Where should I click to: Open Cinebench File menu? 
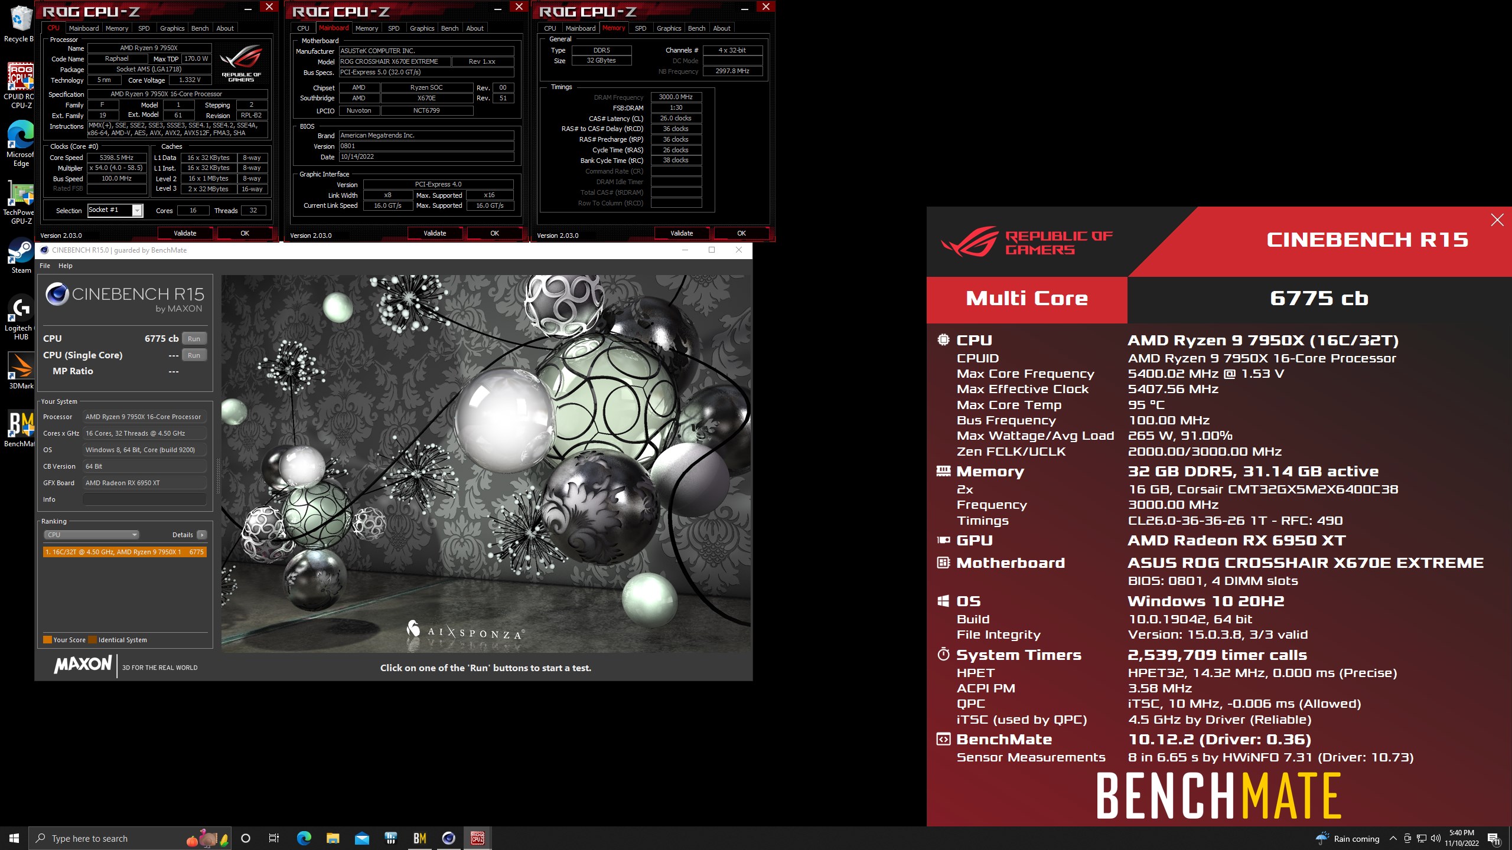(x=45, y=266)
